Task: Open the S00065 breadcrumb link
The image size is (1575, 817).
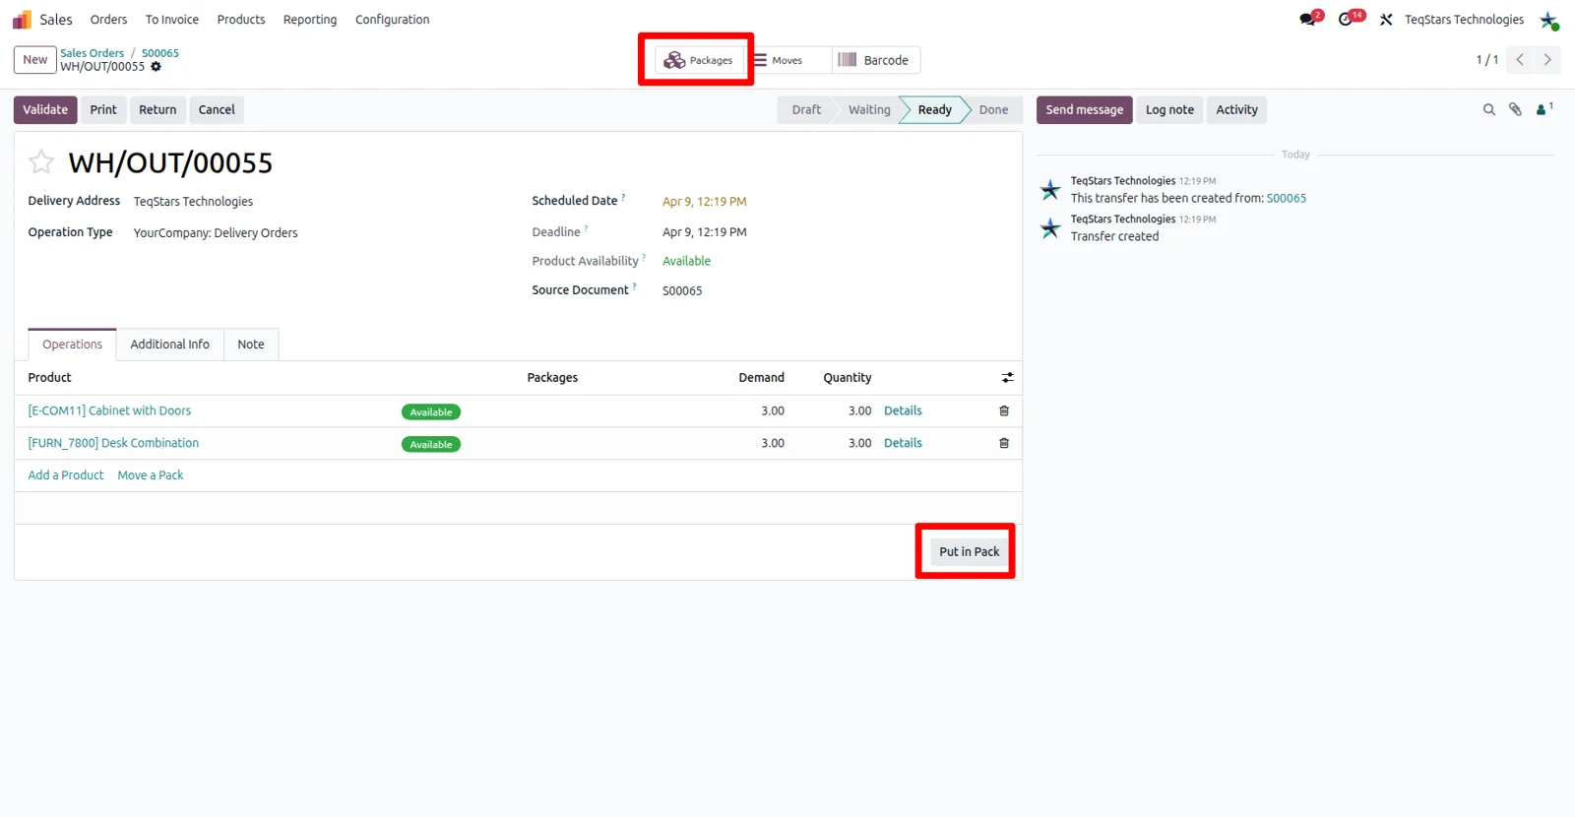Action: click(x=160, y=53)
